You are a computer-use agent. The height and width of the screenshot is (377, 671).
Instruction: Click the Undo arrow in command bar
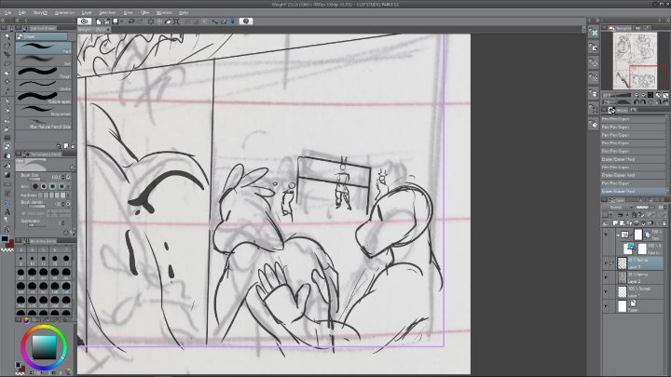click(131, 21)
